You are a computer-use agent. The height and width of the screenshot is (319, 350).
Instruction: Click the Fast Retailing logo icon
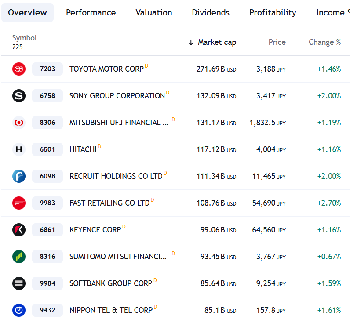pyautogui.click(x=19, y=203)
